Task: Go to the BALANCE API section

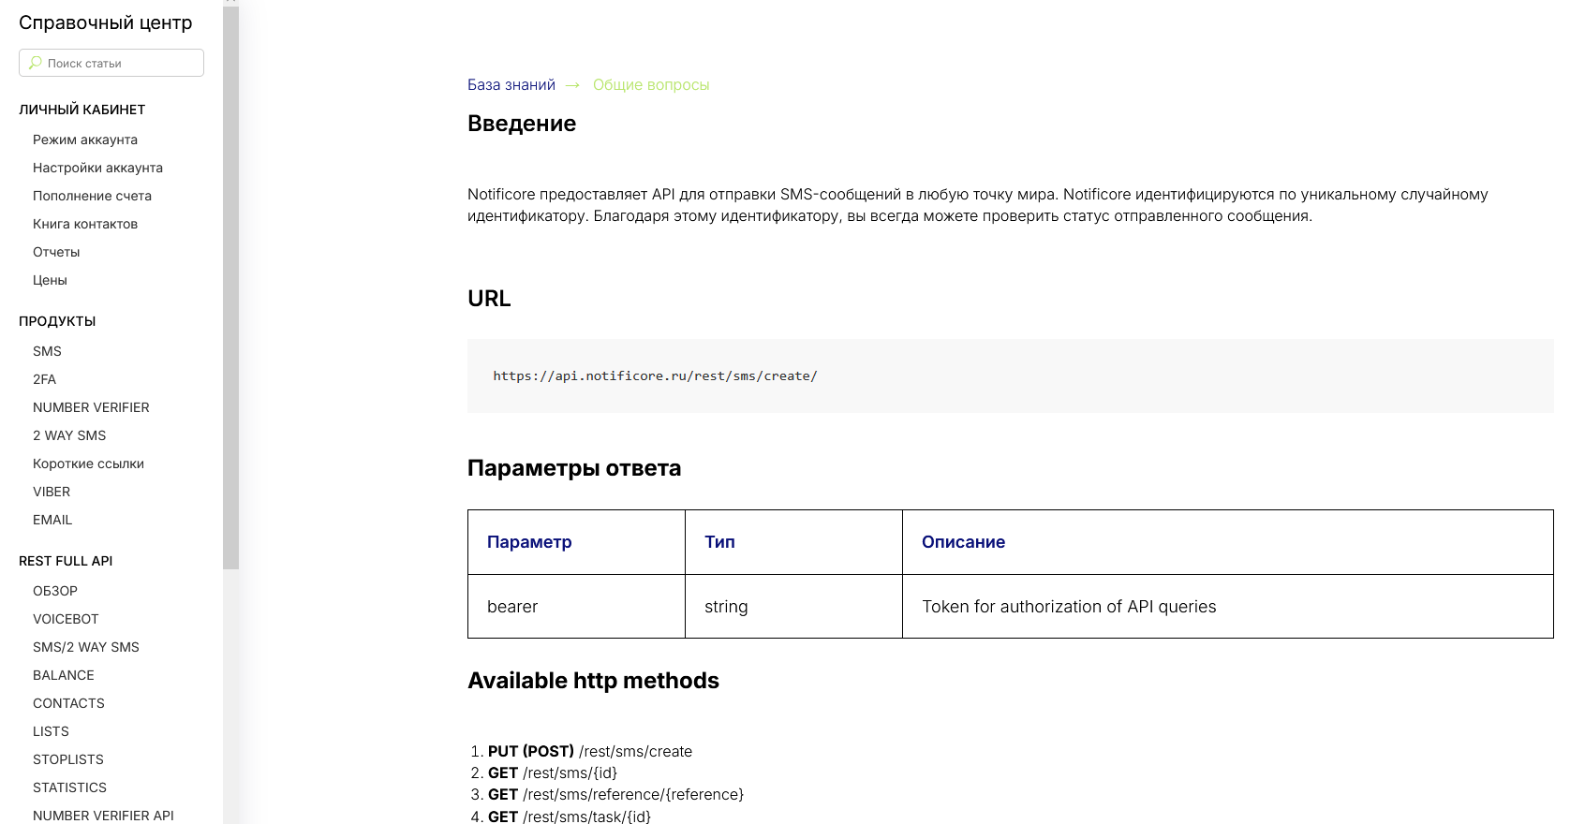Action: click(x=64, y=675)
